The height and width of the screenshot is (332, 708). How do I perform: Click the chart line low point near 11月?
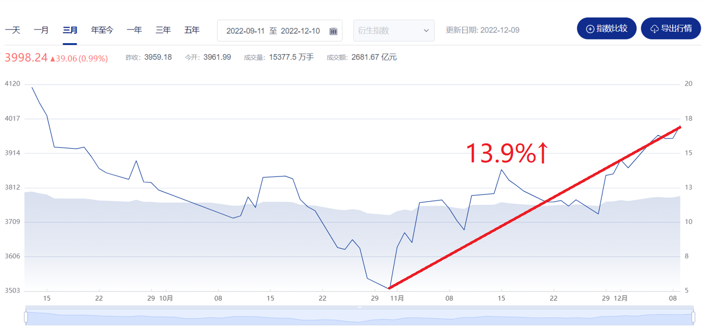389,288
